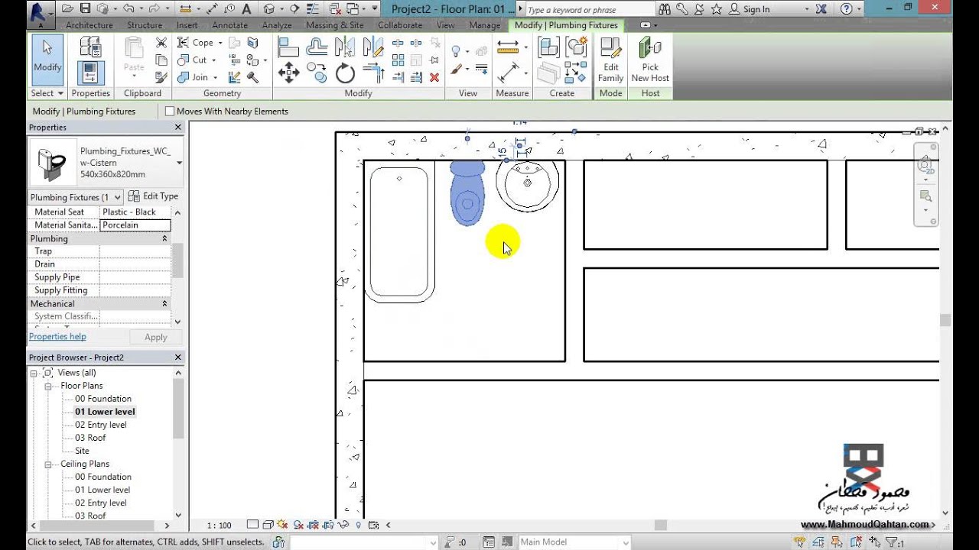Click the Create Assembly icon

pos(548,48)
